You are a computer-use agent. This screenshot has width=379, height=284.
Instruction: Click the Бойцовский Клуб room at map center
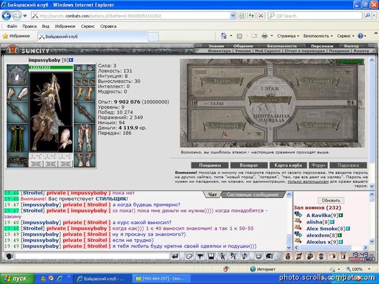(270, 99)
